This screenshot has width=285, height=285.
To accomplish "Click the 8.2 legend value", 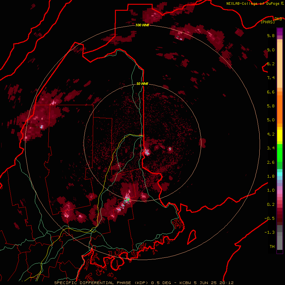I will [271, 64].
